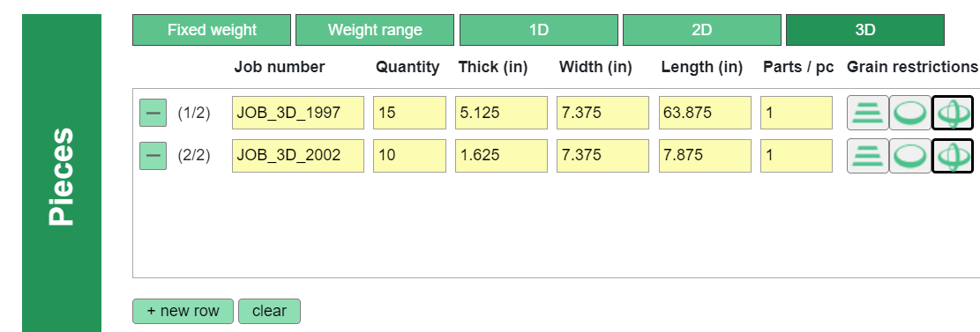Remove row 2 with minus icon
The height and width of the screenshot is (332, 980).
(153, 155)
